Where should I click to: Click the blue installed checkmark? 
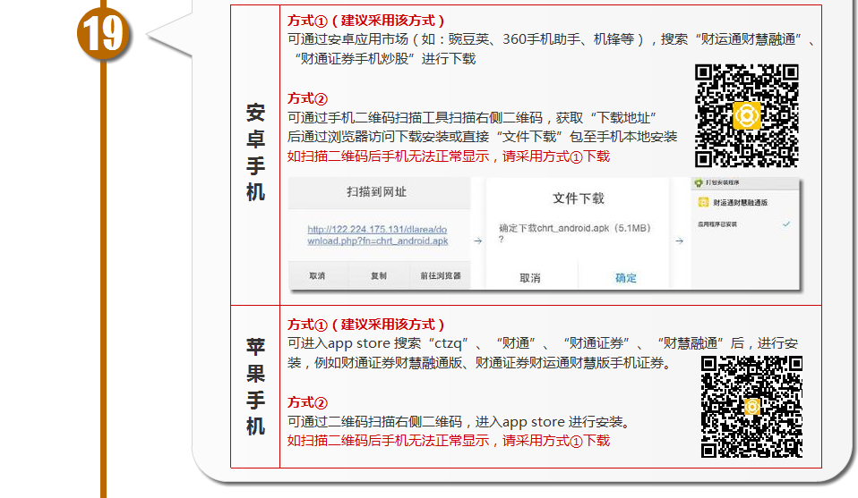pyautogui.click(x=786, y=224)
